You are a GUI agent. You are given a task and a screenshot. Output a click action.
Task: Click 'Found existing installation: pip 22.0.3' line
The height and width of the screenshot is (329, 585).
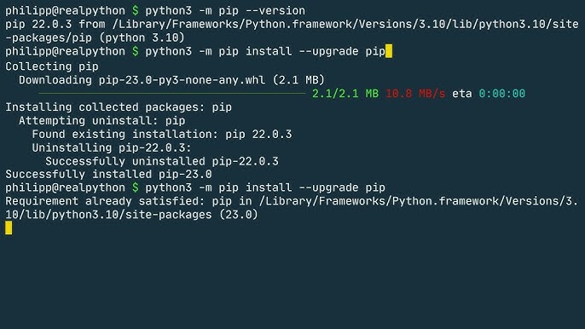[x=162, y=135]
